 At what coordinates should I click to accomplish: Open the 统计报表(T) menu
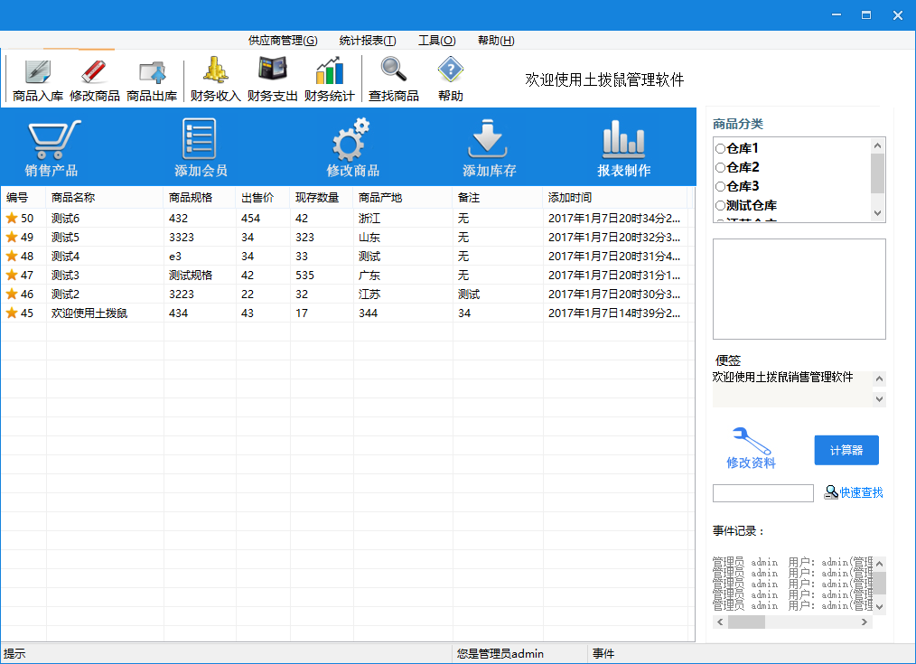pos(368,41)
